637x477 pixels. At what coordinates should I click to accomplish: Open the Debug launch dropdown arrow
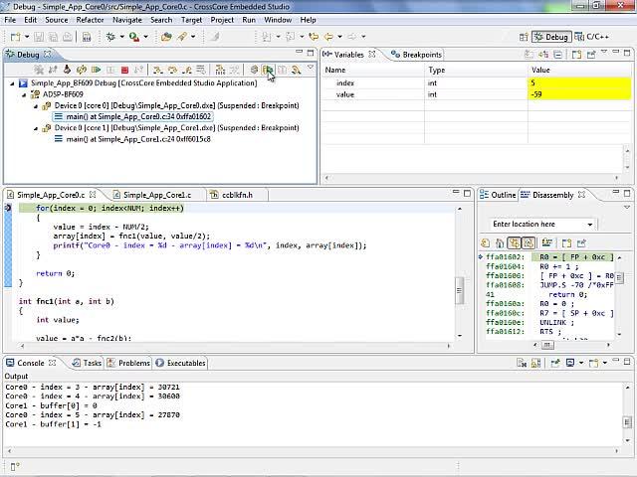pos(121,37)
